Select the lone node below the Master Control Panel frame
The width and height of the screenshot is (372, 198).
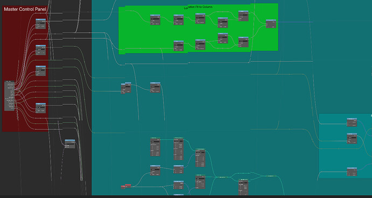[x=70, y=144]
